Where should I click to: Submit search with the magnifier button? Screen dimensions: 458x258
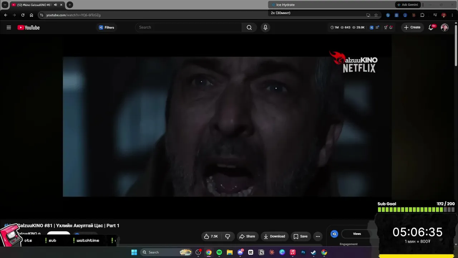click(x=249, y=28)
